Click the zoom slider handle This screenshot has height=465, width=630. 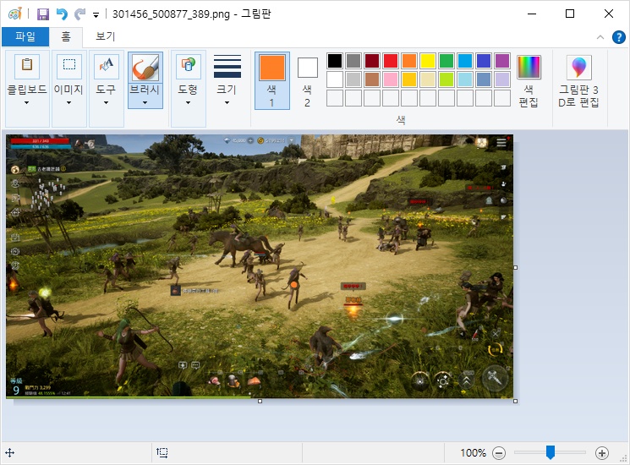pyautogui.click(x=551, y=452)
